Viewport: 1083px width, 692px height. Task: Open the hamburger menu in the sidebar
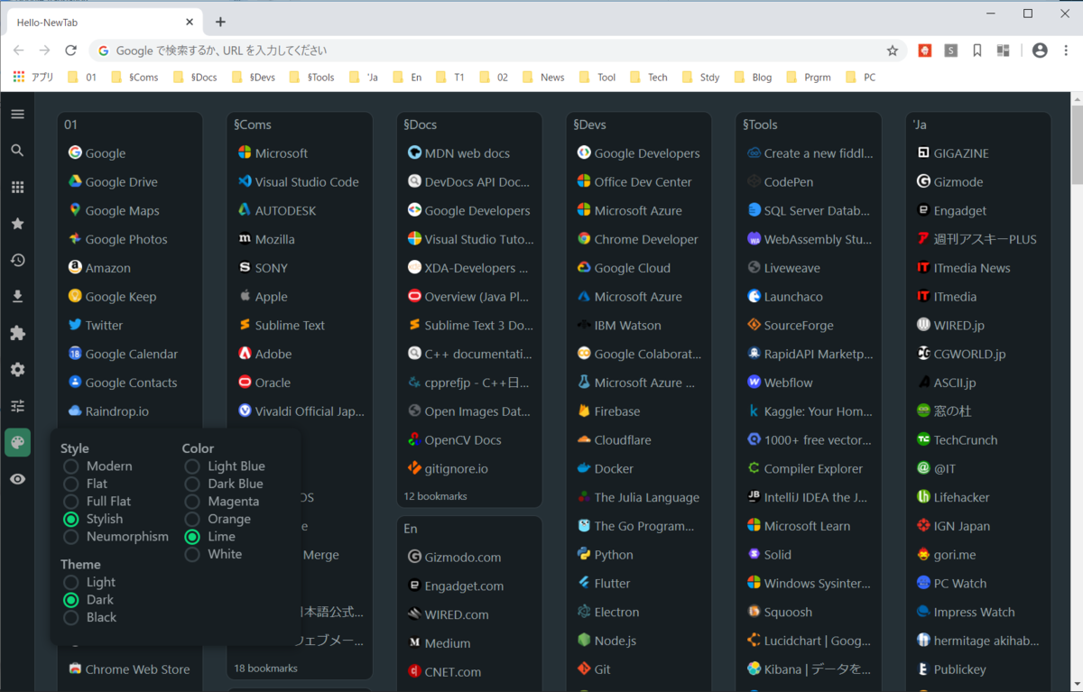coord(17,115)
